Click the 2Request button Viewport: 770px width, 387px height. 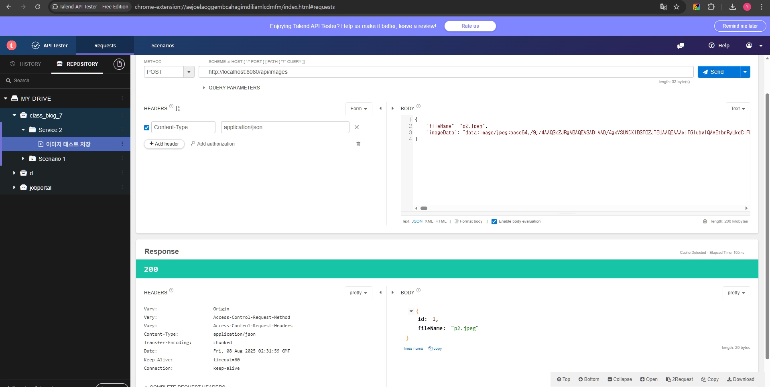pos(679,379)
